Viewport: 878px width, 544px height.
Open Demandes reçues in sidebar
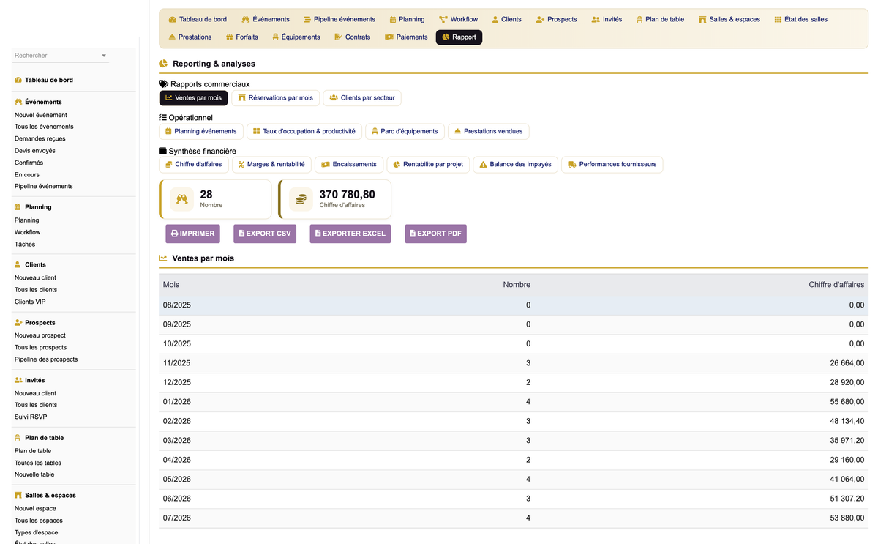pyautogui.click(x=40, y=138)
